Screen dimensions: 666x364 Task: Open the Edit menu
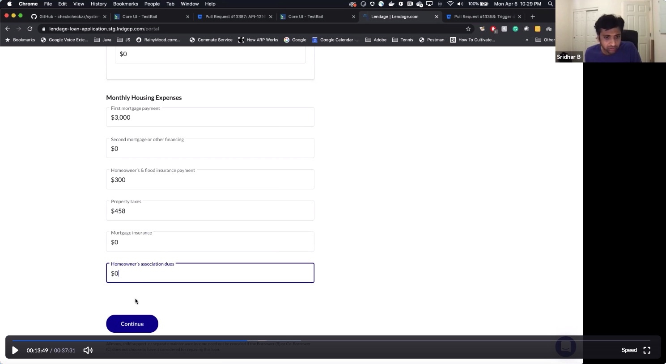[x=62, y=4]
